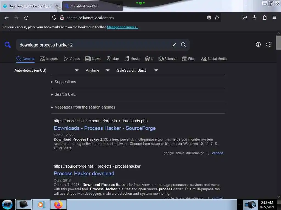Click the page vertical scrollbar thumb

pos(279,43)
